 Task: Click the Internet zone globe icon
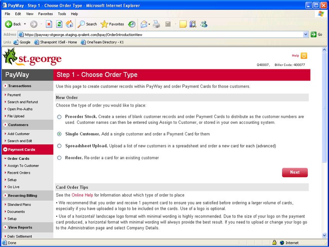pyautogui.click(x=282, y=243)
